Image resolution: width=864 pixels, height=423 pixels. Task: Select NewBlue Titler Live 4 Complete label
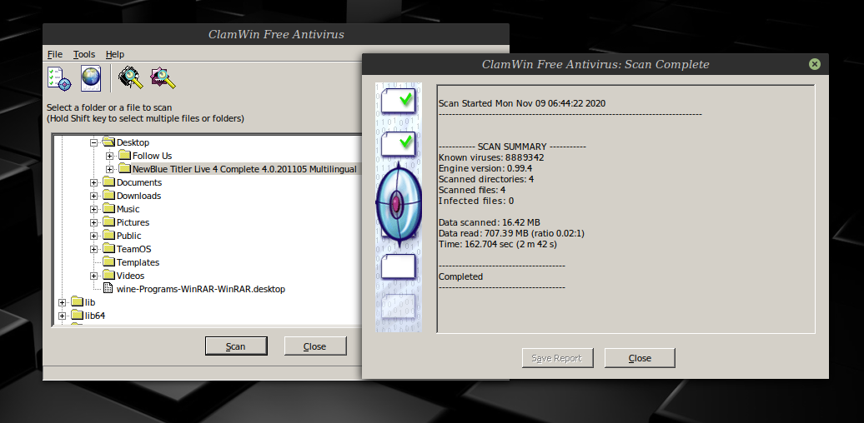[x=244, y=169]
